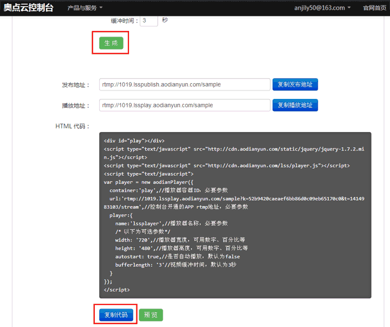Click the 发布地址 label
The height and width of the screenshot is (327, 390).
coord(76,85)
